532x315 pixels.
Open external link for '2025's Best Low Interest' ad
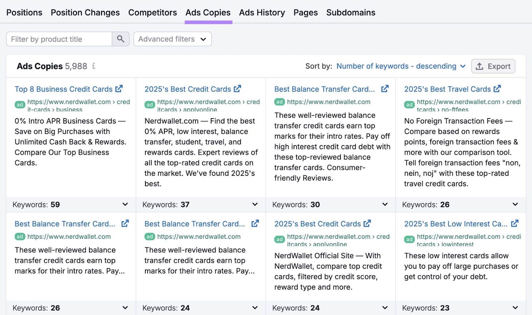tap(515, 223)
